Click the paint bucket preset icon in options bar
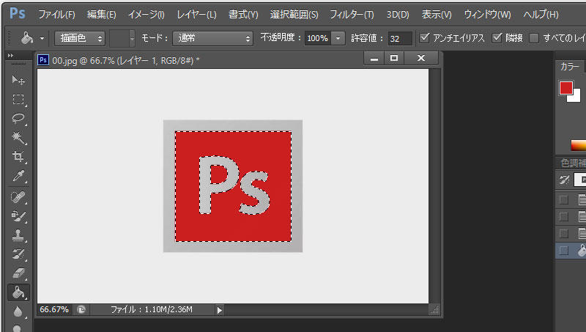 click(x=27, y=38)
